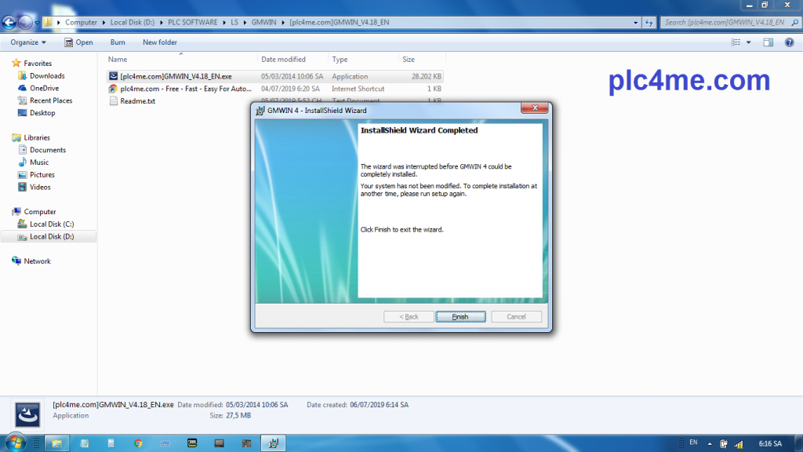The image size is (803, 452).
Task: Select the plc4me.com Internet Shortcut file
Action: [x=180, y=89]
